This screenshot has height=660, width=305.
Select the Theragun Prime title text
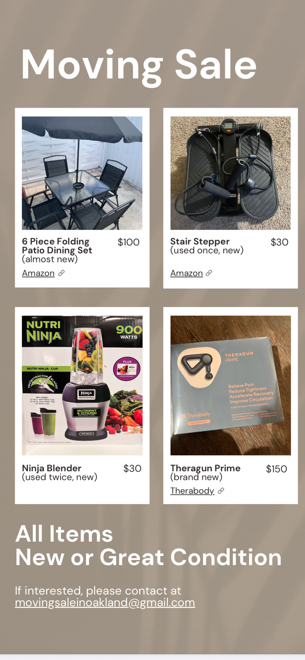click(x=205, y=468)
